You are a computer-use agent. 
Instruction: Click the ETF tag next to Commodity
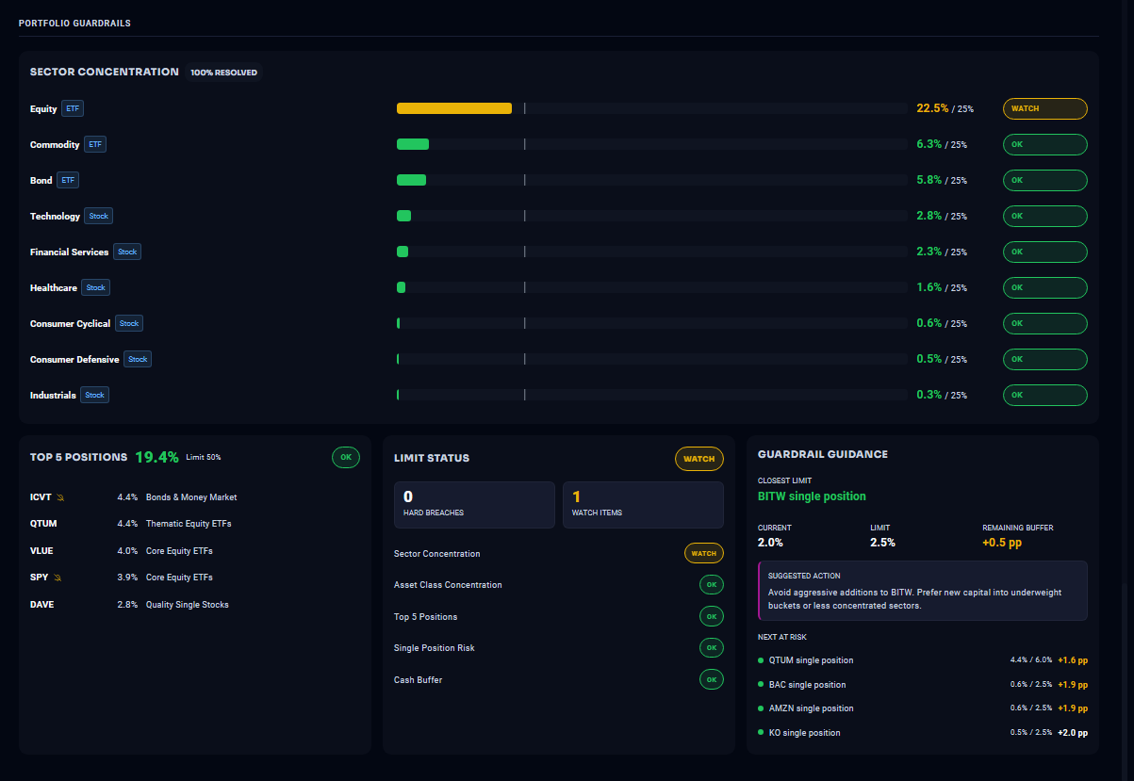click(x=95, y=144)
